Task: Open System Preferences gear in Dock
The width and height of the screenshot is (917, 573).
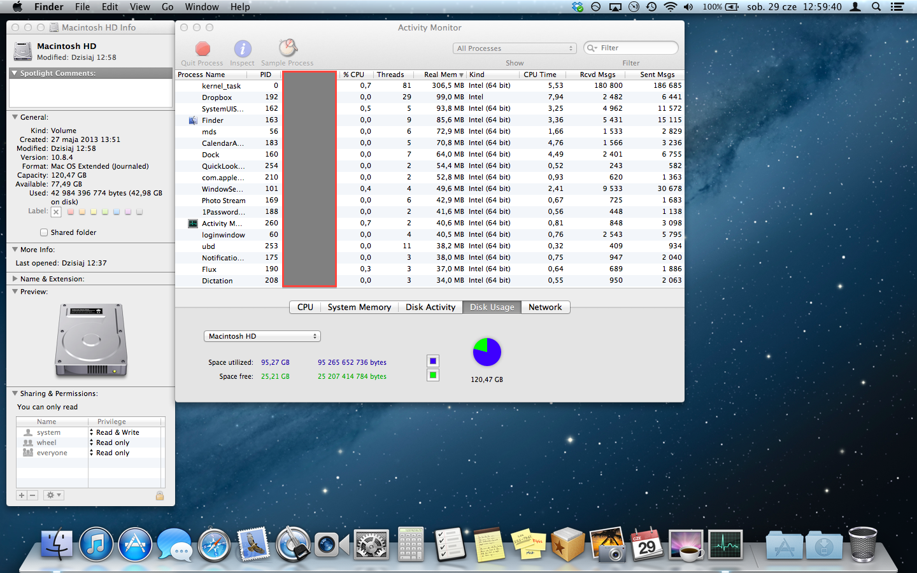Action: coord(371,546)
